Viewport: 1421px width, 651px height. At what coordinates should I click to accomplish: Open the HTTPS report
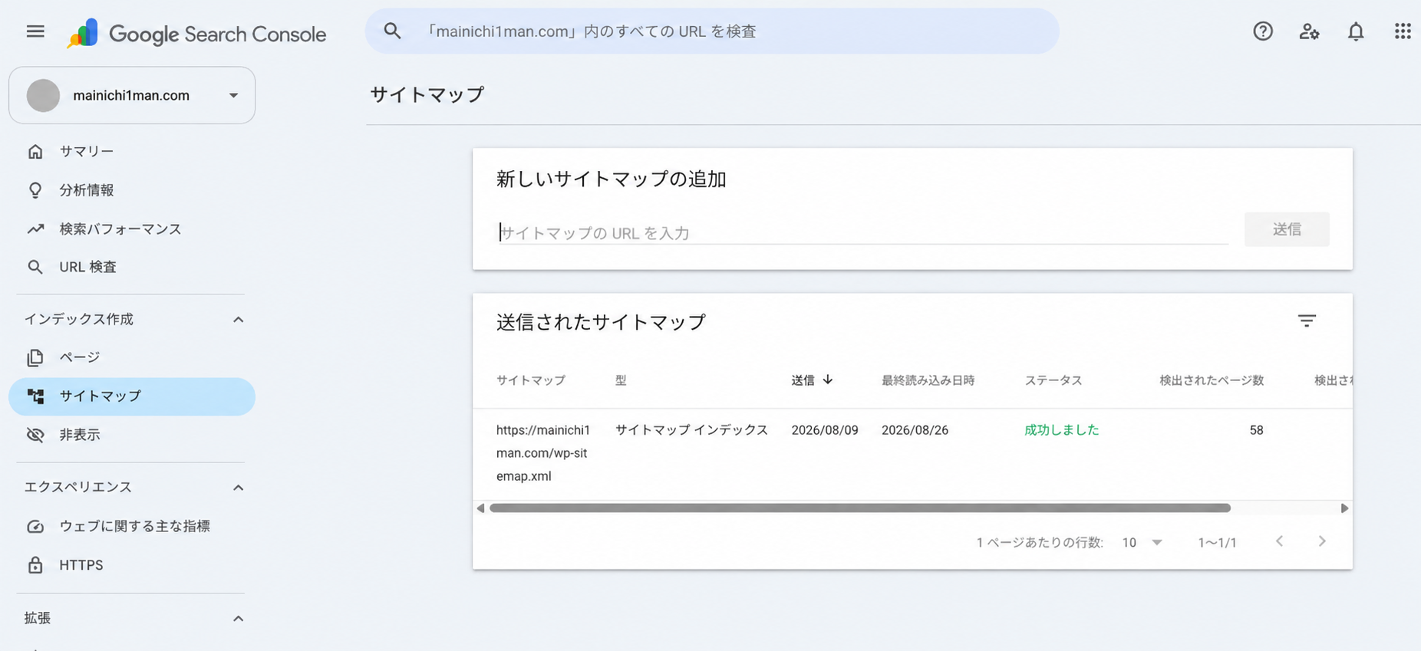coord(132,565)
